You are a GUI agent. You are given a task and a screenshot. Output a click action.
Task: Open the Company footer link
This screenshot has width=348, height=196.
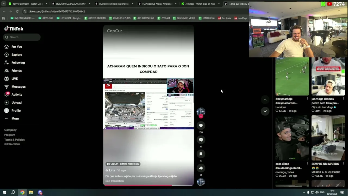point(10,130)
